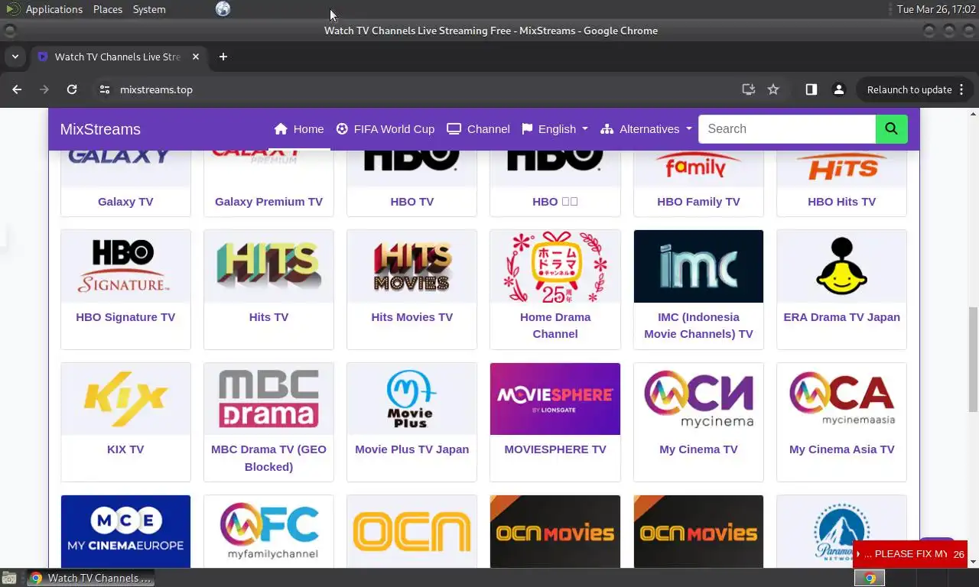Screen dimensions: 979x587
Task: Open Chrome three-dot menu
Action: [961, 89]
